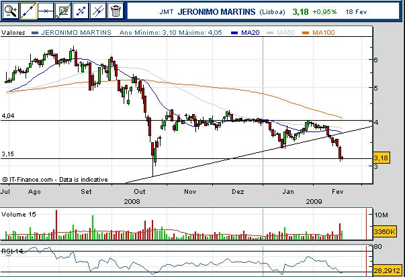Image resolution: width=405 pixels, height=277 pixels.
Task: Click the 10M volume scale label
Action: 381,215
